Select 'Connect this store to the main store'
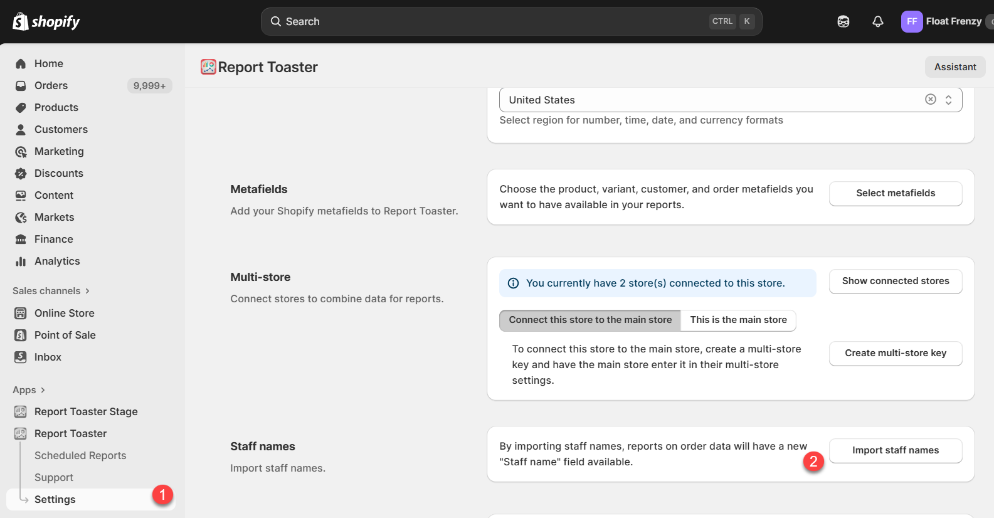Image resolution: width=994 pixels, height=518 pixels. 590,320
